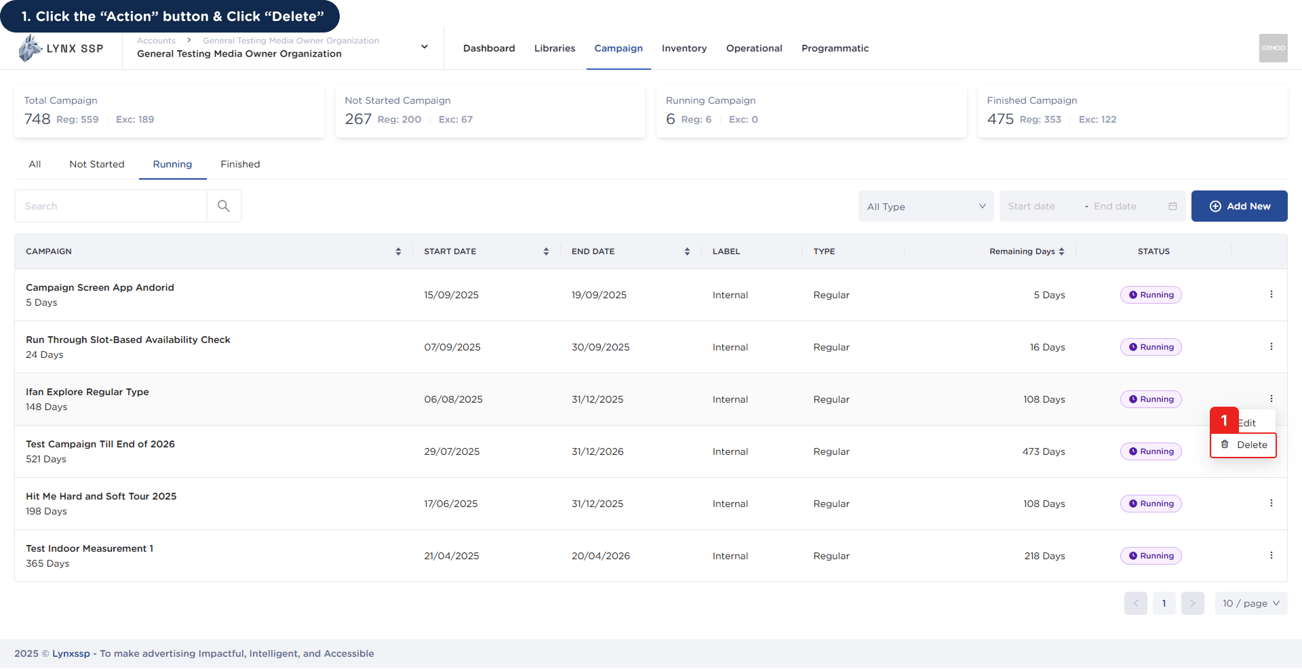Click the Total Campaign summary card

pyautogui.click(x=169, y=110)
